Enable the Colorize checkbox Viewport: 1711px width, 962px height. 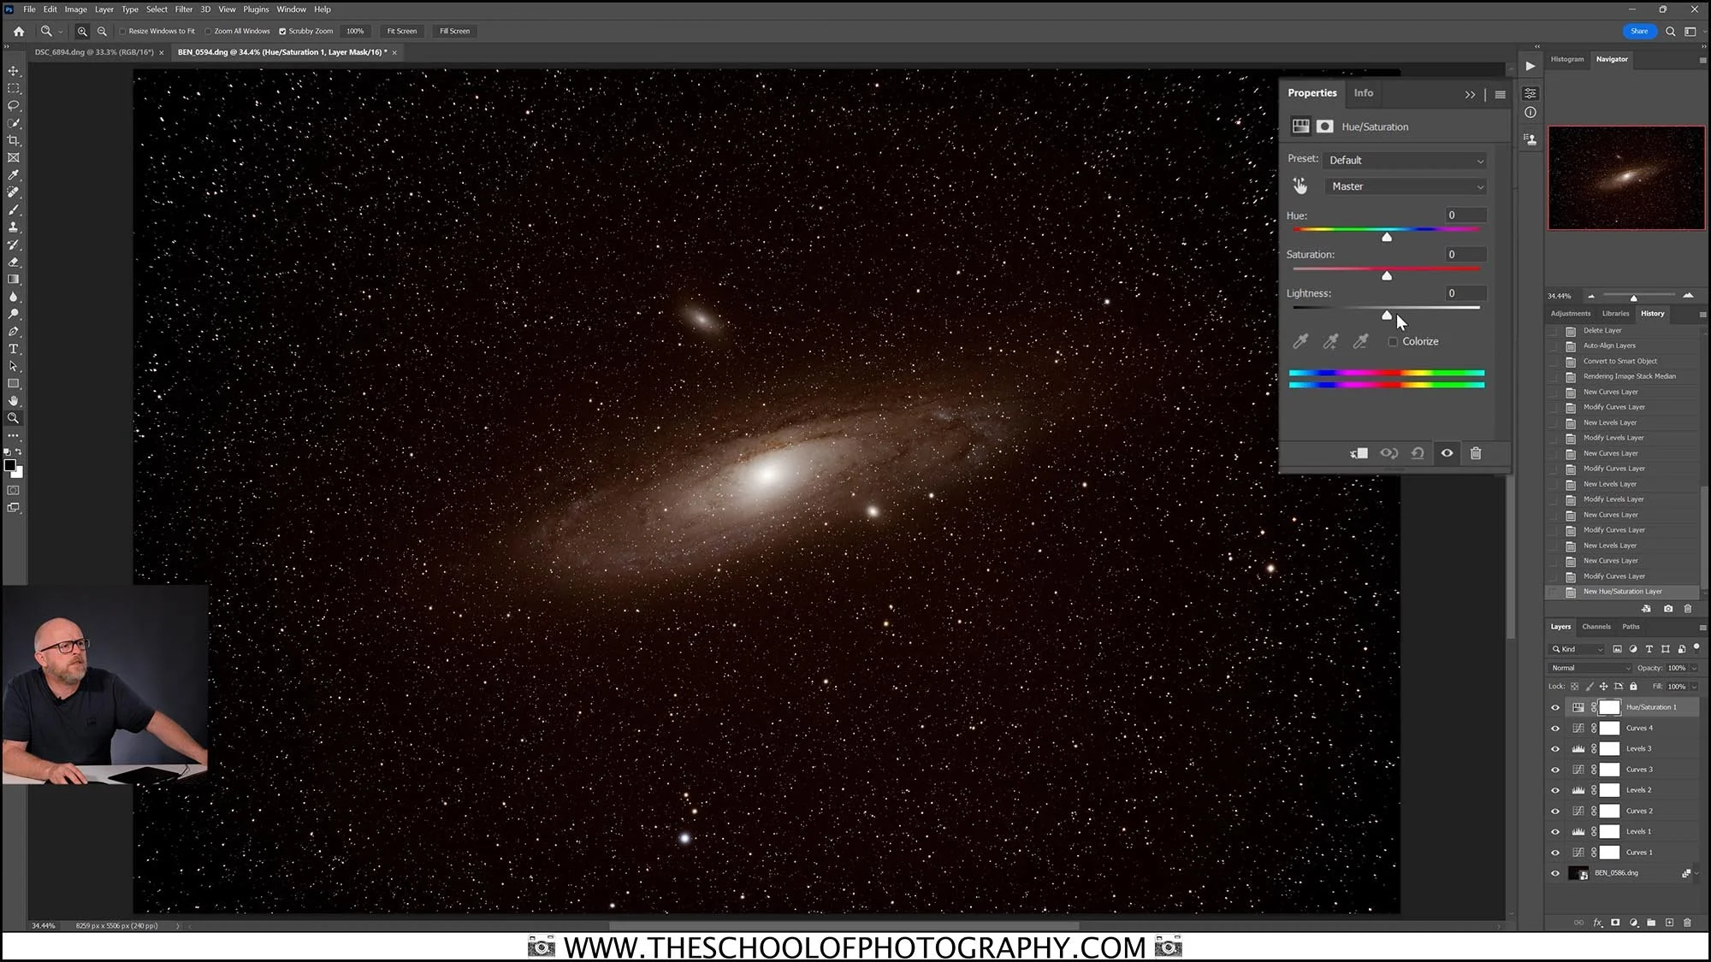click(1393, 341)
